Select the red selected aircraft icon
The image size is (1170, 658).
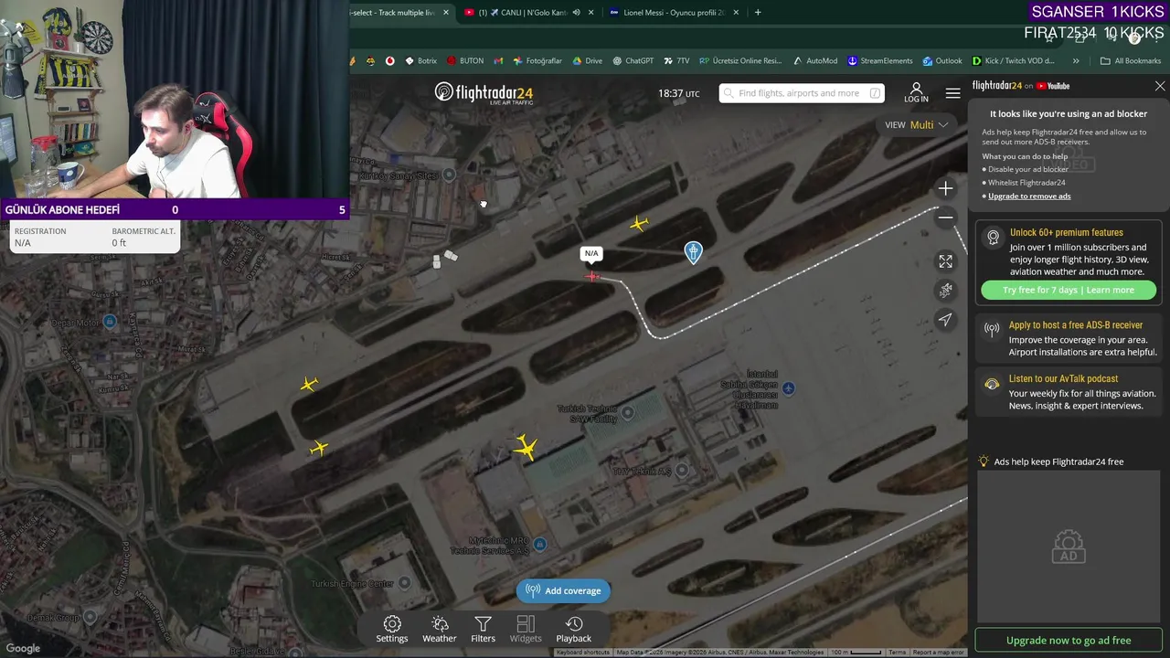click(x=592, y=276)
